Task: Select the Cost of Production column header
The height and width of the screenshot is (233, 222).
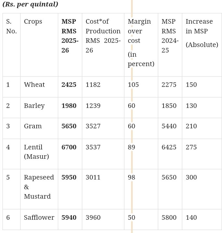Action: coord(103,36)
